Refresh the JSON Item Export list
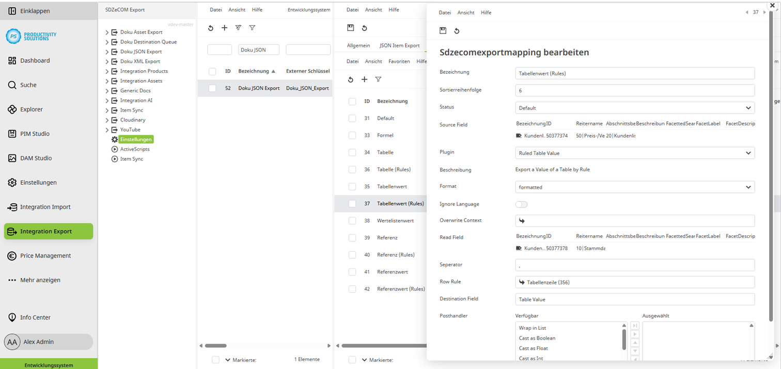The image size is (781, 369). [x=351, y=79]
